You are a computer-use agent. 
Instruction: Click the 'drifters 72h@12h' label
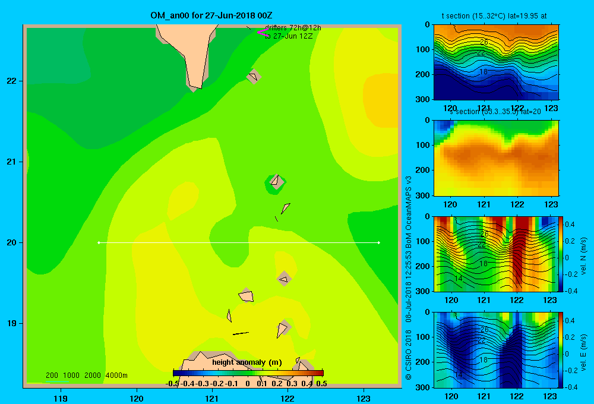click(293, 28)
